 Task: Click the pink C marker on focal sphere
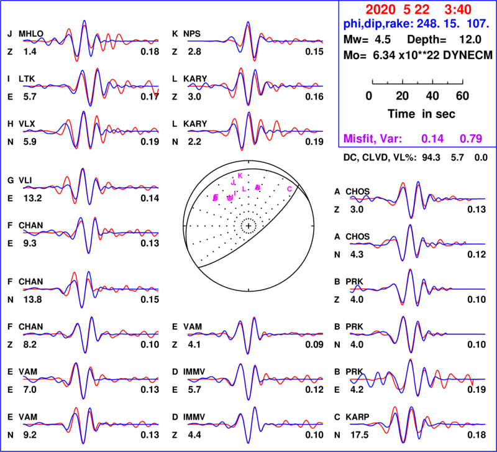click(x=290, y=190)
